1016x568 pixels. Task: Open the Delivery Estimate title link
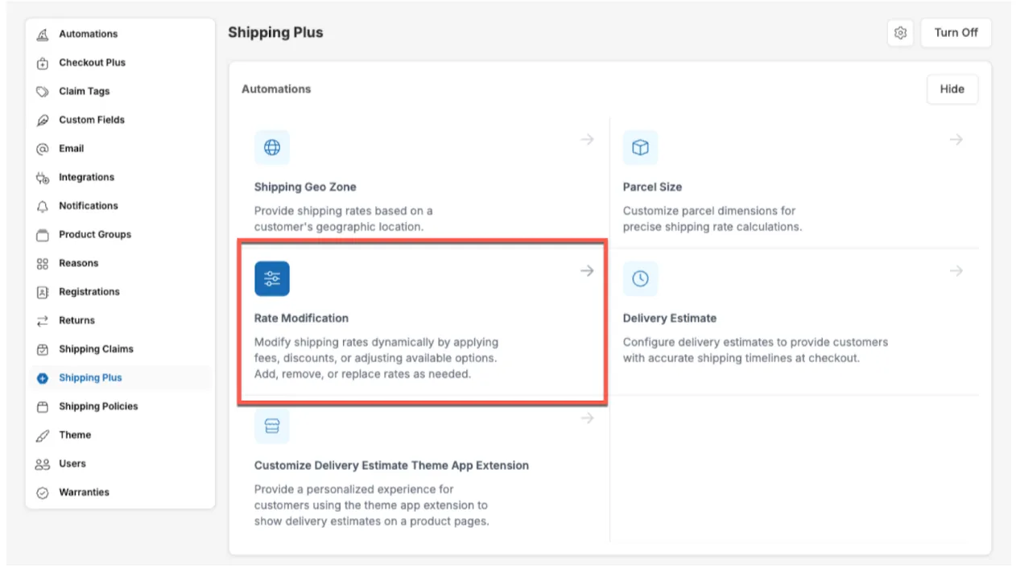click(x=669, y=319)
